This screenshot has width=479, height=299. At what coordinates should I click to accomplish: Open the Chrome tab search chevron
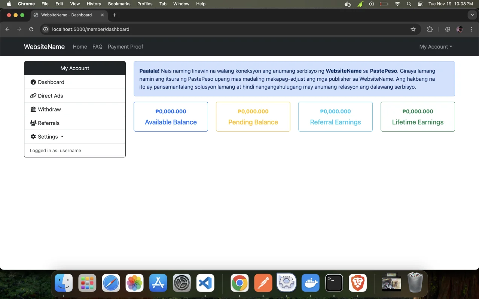click(472, 15)
